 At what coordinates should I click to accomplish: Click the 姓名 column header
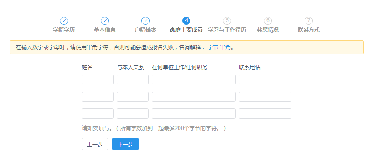87,67
